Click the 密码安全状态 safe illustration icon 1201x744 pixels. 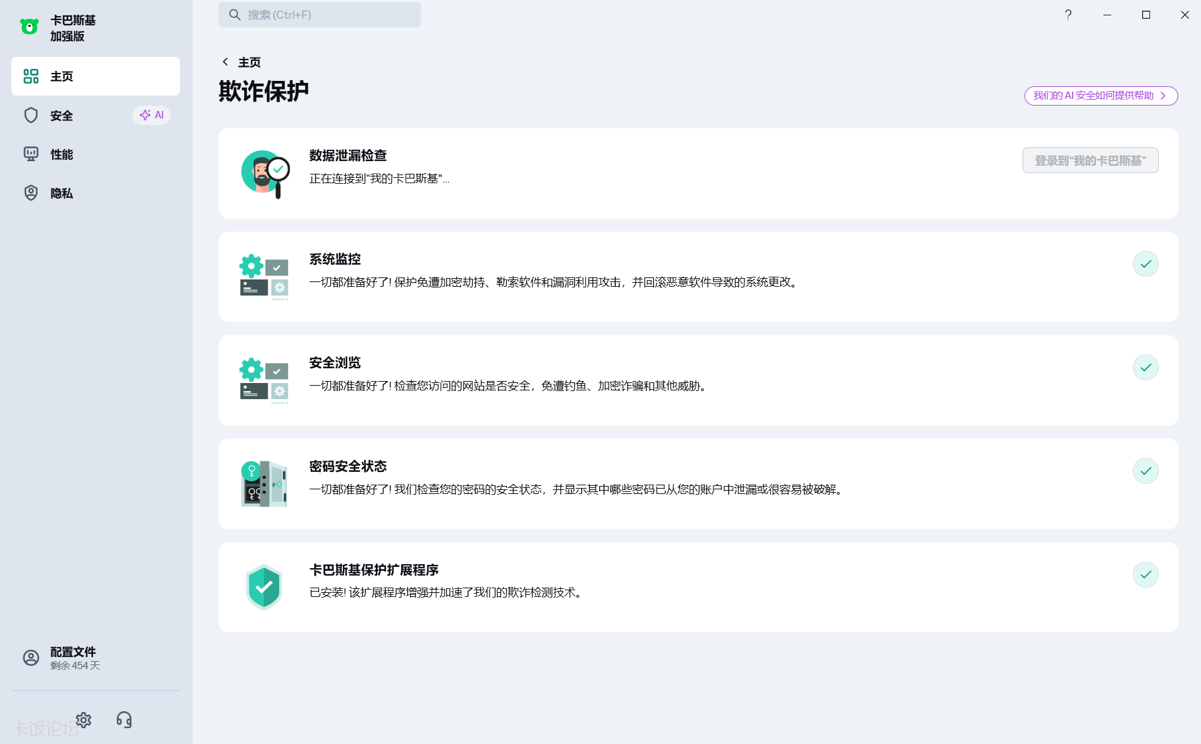click(x=264, y=484)
